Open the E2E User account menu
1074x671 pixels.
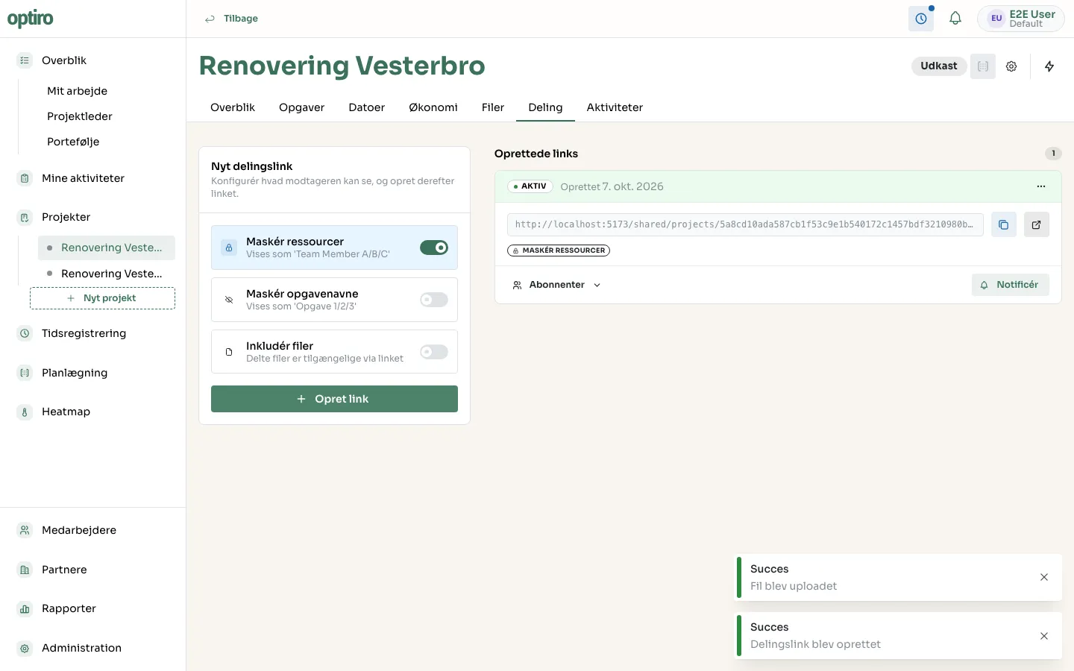[x=1021, y=19]
